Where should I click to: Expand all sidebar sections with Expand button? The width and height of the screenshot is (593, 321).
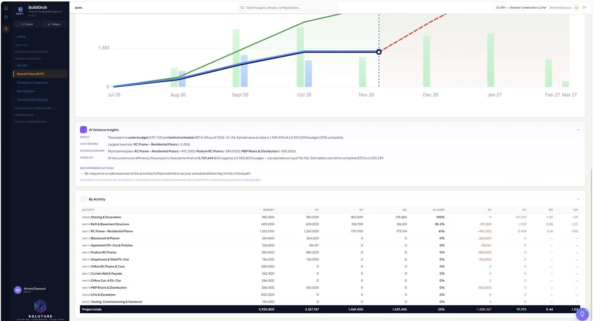pos(27,24)
